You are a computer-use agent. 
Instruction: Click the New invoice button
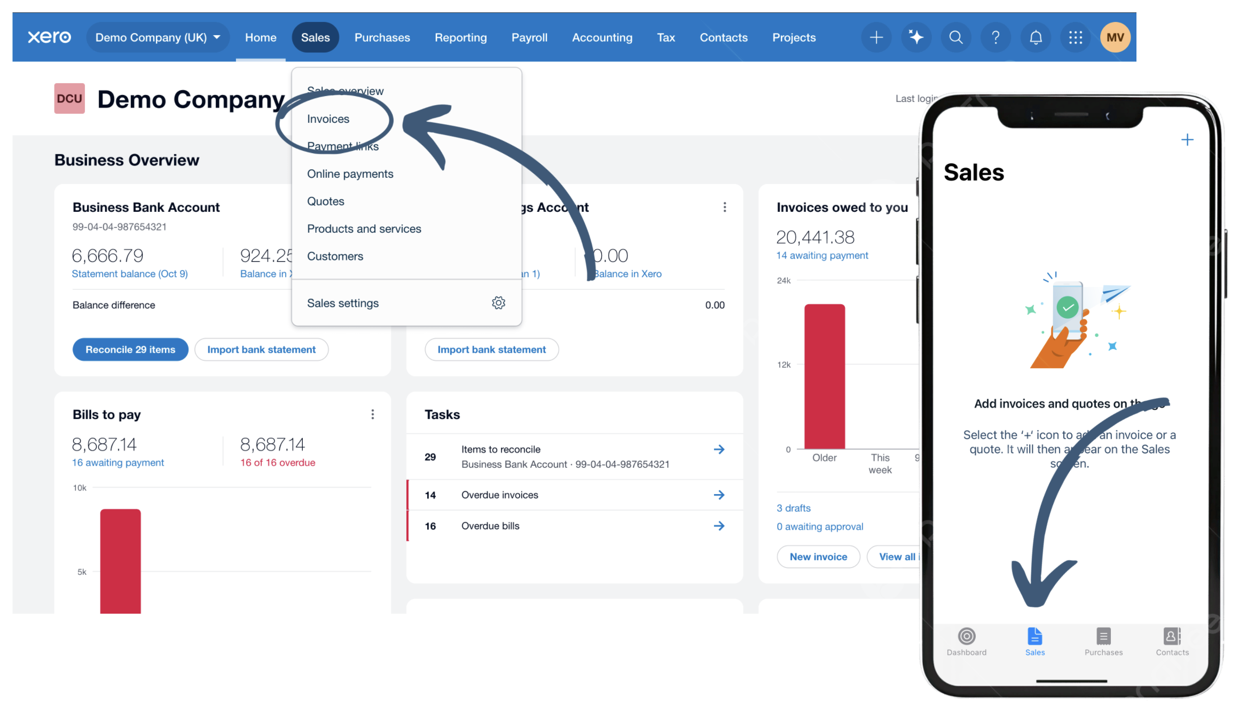pyautogui.click(x=818, y=557)
